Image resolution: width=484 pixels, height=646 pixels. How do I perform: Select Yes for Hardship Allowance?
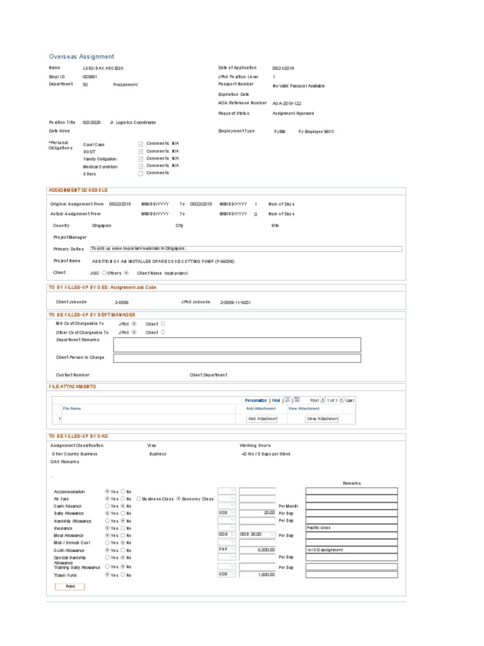click(107, 520)
